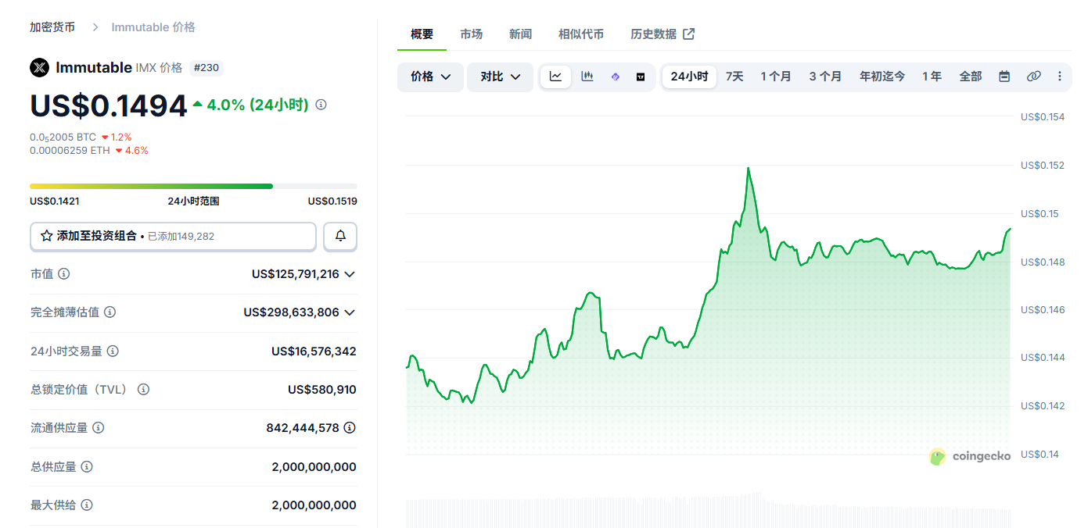Click the 24小时范围 price range bar
The width and height of the screenshot is (1088, 528).
[193, 186]
